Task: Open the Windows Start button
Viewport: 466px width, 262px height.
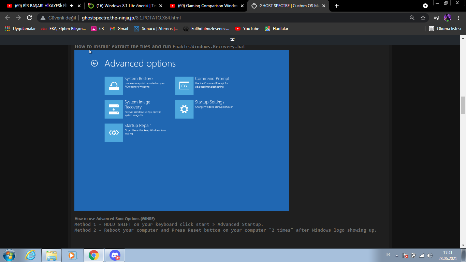Action: point(9,255)
